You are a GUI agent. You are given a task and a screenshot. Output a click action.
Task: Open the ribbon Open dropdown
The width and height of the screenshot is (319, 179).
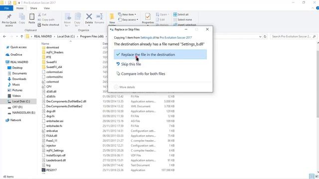click(x=162, y=14)
